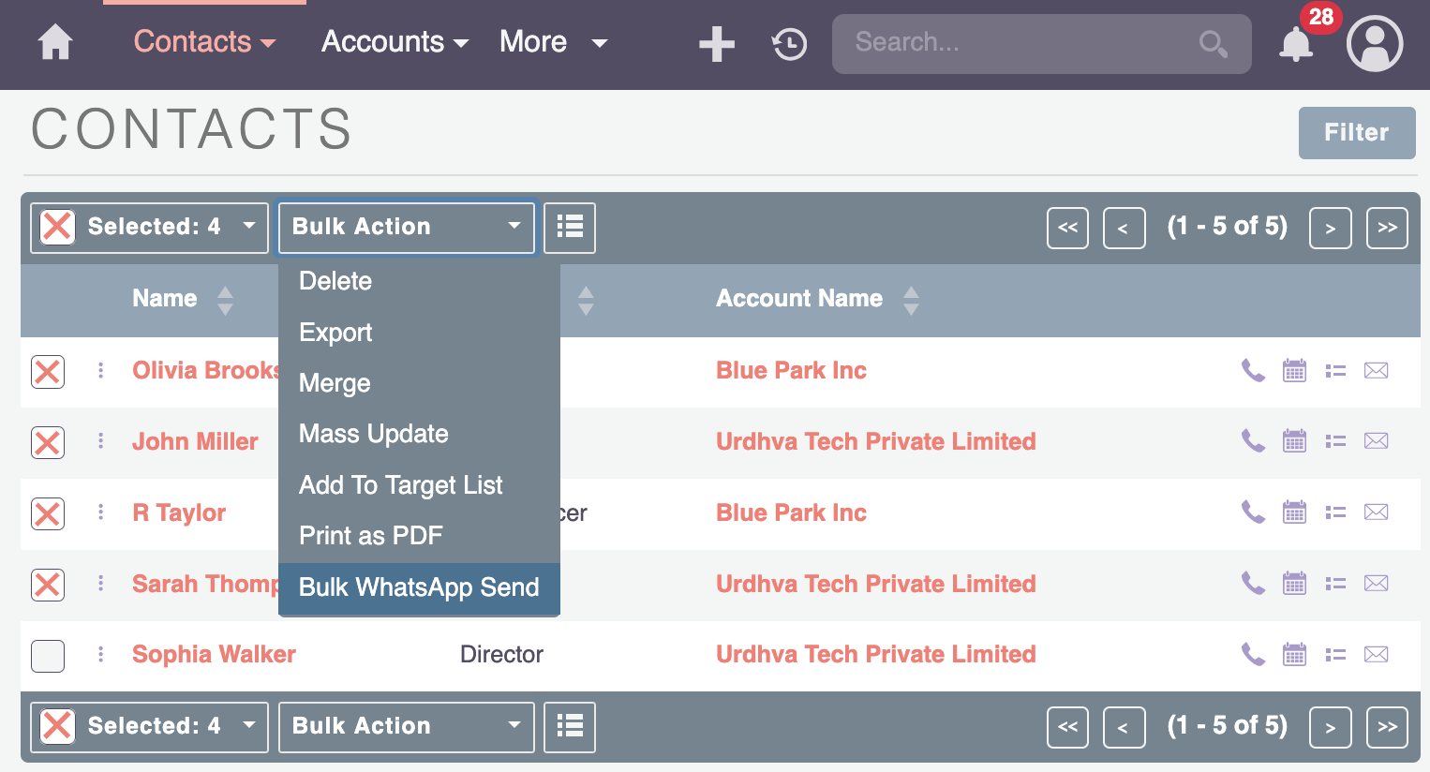The height and width of the screenshot is (772, 1430).
Task: Log a call for Olivia Brooks via phone icon
Action: (x=1253, y=371)
